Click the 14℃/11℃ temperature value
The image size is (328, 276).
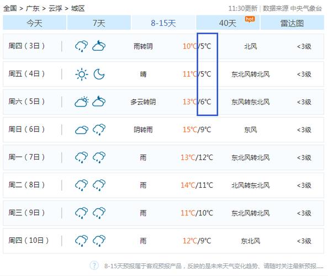197,185
